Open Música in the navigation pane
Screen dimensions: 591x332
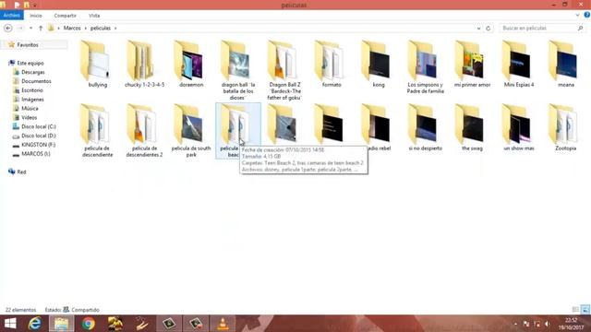click(x=30, y=109)
